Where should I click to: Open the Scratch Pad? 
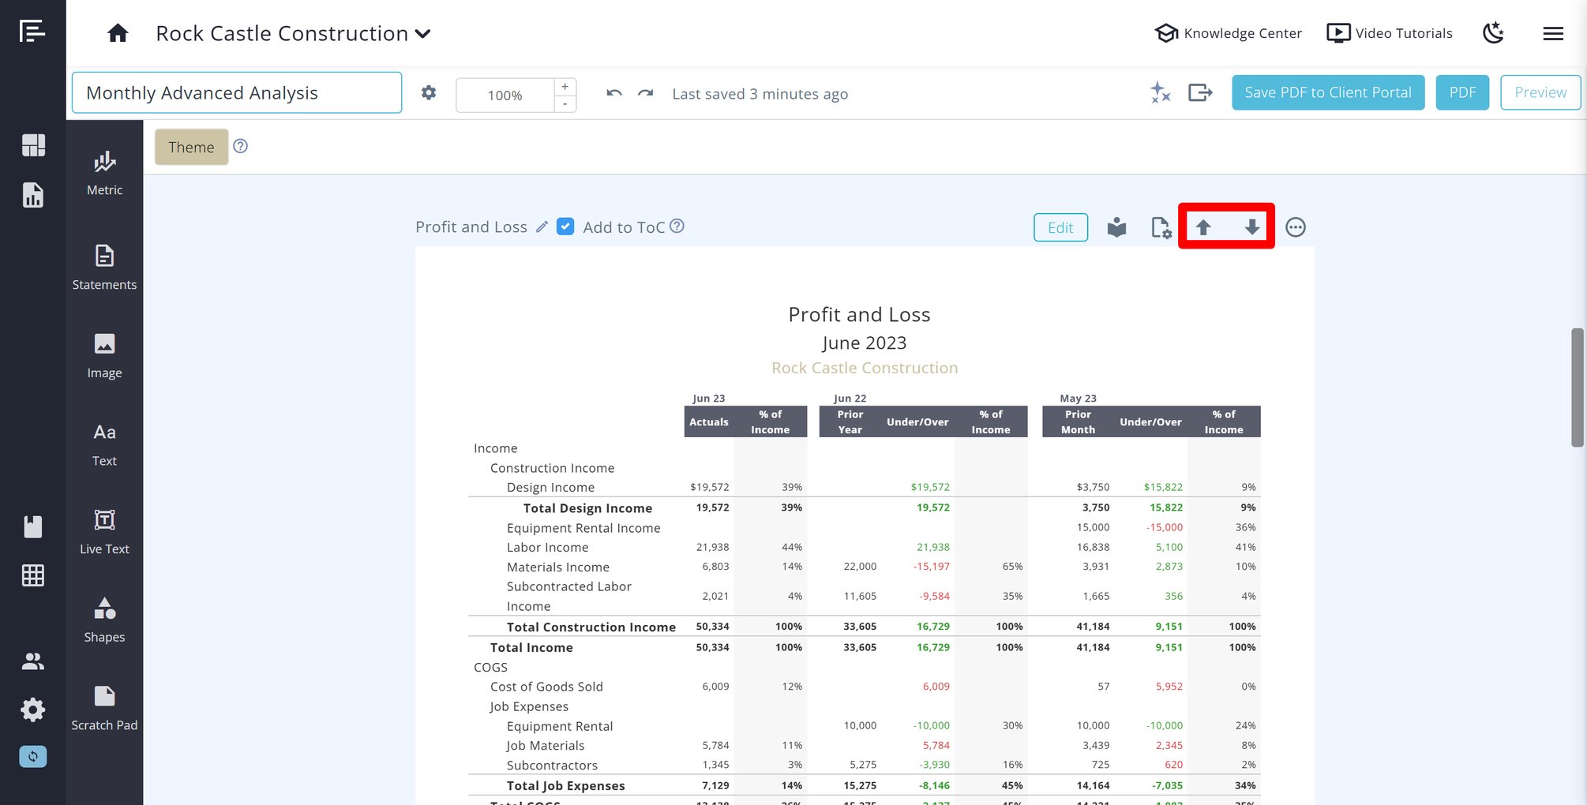(104, 709)
